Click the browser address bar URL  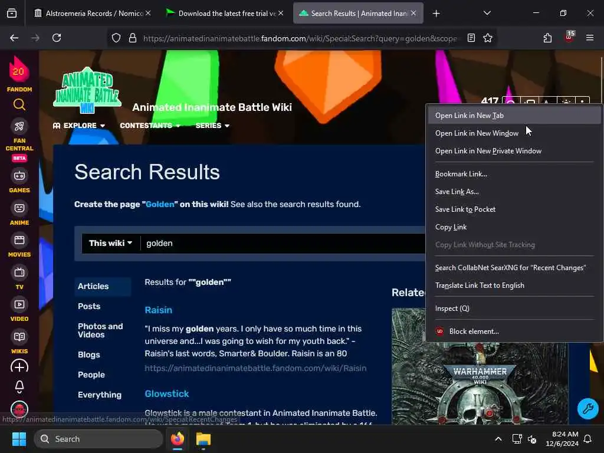[x=300, y=38]
